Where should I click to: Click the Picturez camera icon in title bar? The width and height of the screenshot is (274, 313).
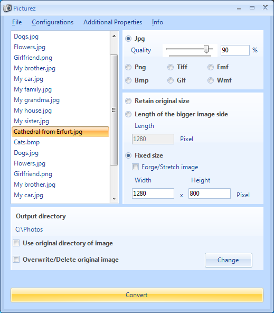[7, 8]
